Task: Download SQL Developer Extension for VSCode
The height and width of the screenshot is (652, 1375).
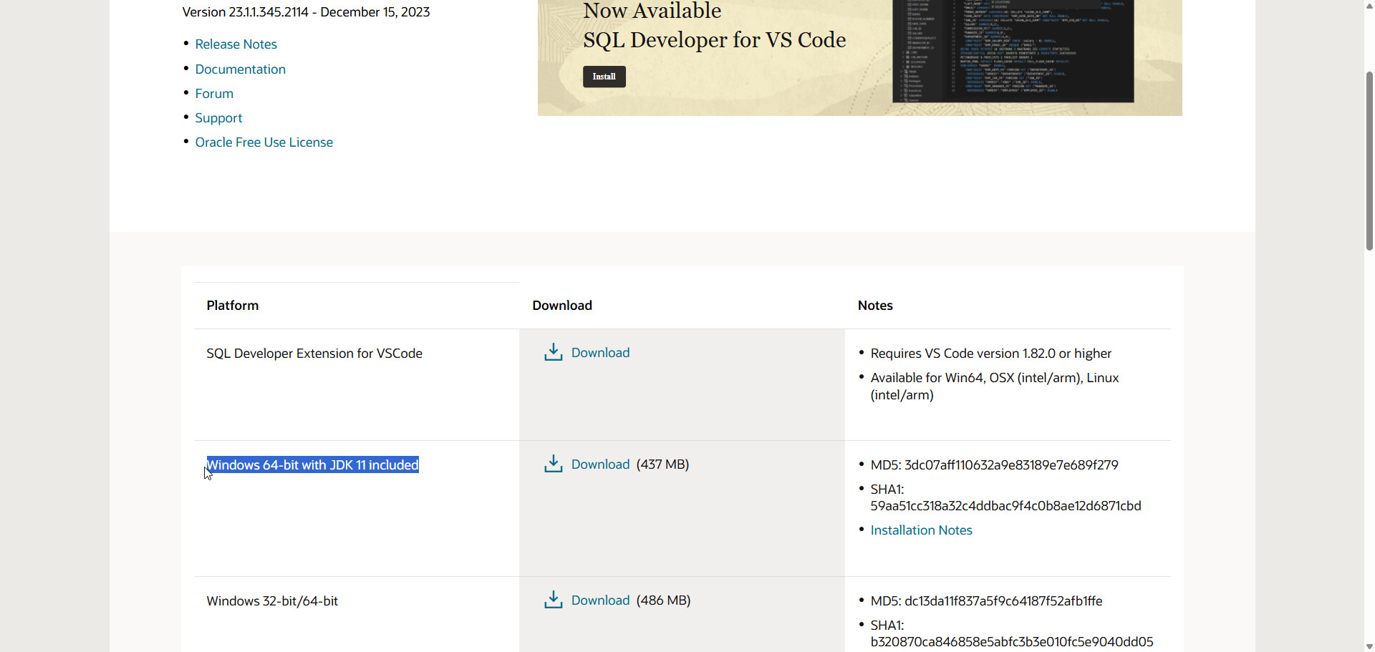Action: (600, 353)
